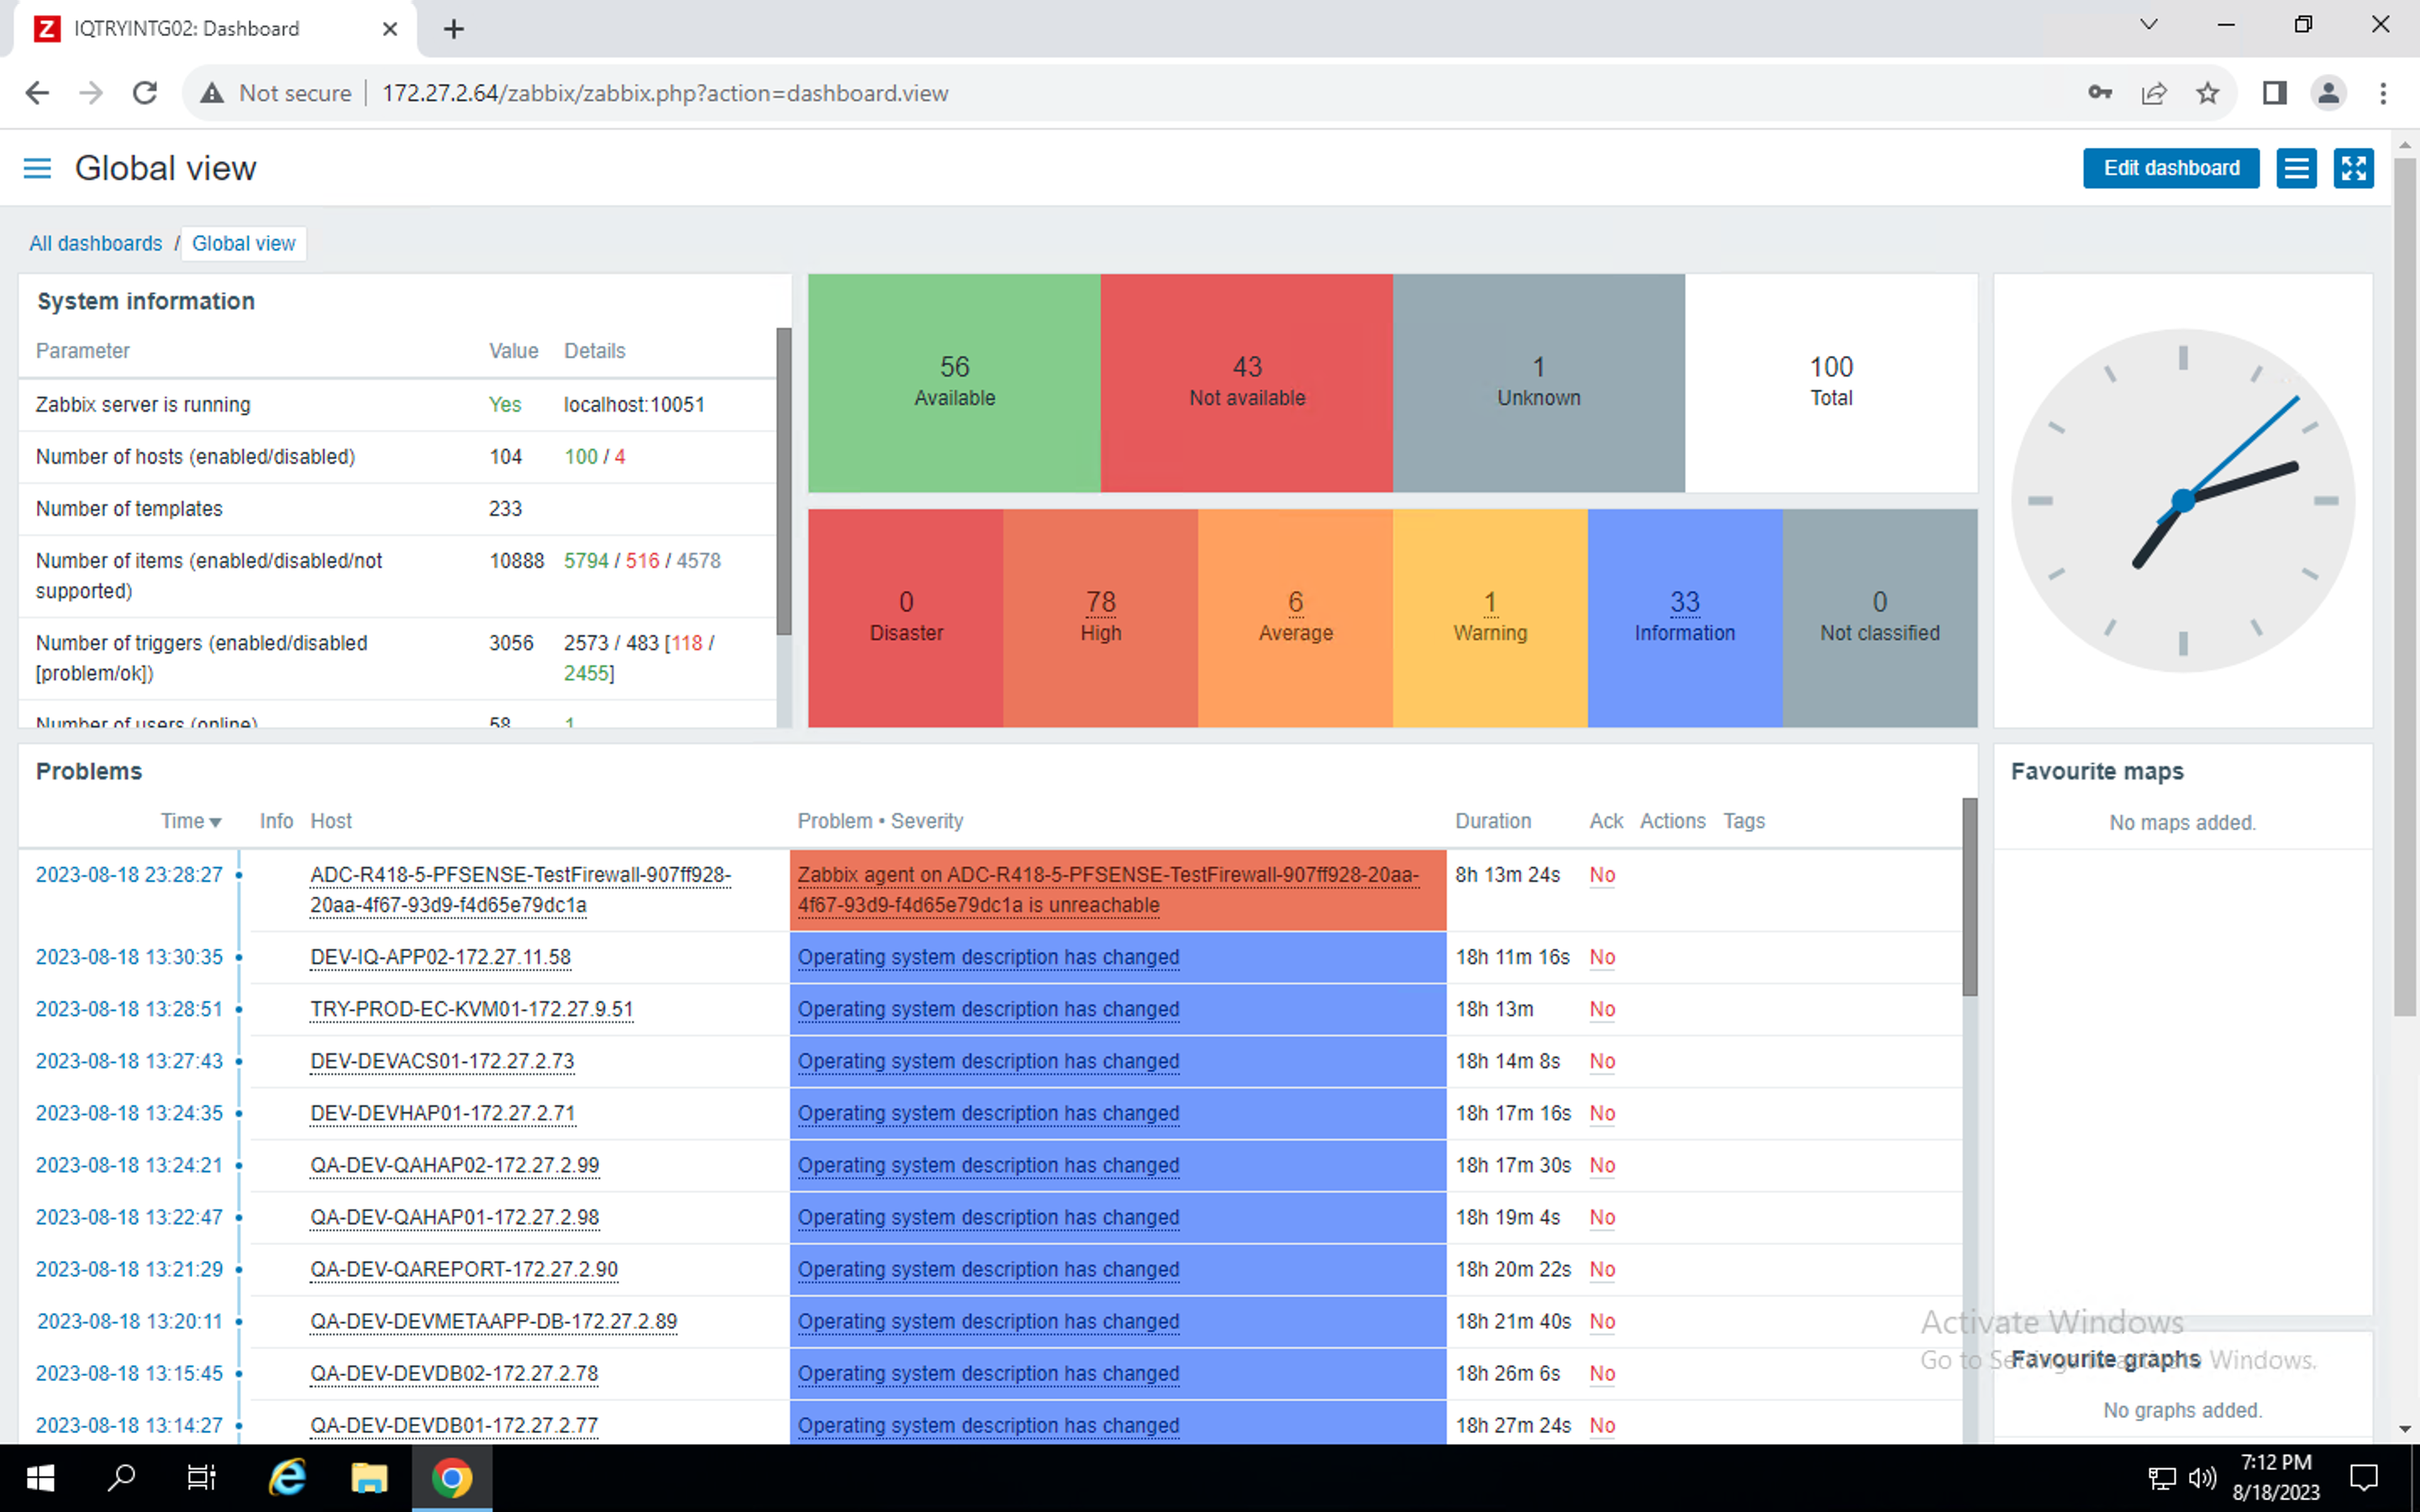Sort problems by Time column
Viewport: 2420px width, 1512px height.
coord(190,821)
